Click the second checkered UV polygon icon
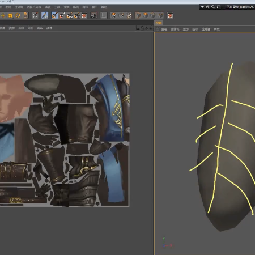255x255 pixels. pyautogui.click(x=121, y=15)
